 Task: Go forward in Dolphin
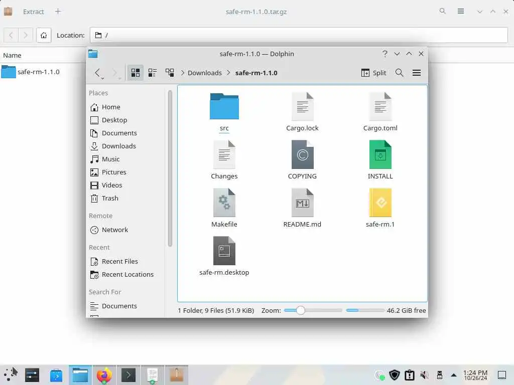[114, 72]
